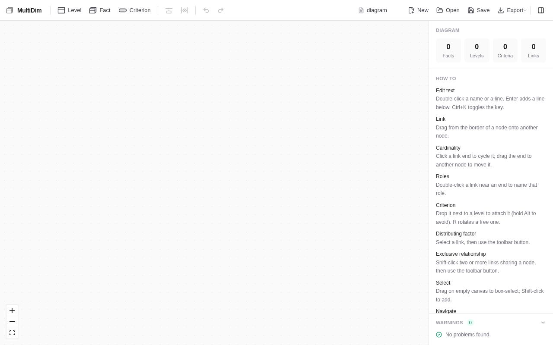Click the distributing factor toolbar icon
This screenshot has height=345, width=553.
coord(169,10)
